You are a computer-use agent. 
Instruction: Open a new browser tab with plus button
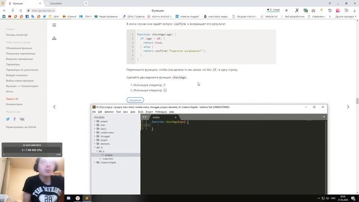click(86, 3)
